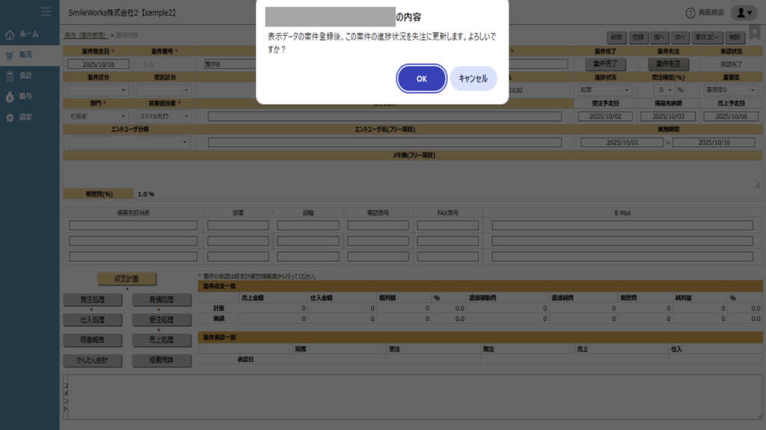Click the 案件発生日 date field
Viewport: 766px width, 430px height.
click(x=98, y=64)
